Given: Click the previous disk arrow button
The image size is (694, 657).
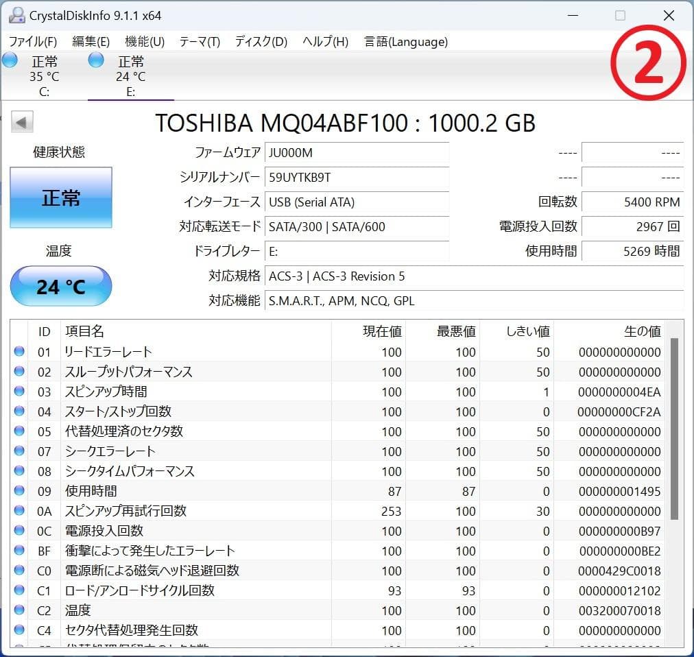Looking at the screenshot, I should tap(22, 122).
